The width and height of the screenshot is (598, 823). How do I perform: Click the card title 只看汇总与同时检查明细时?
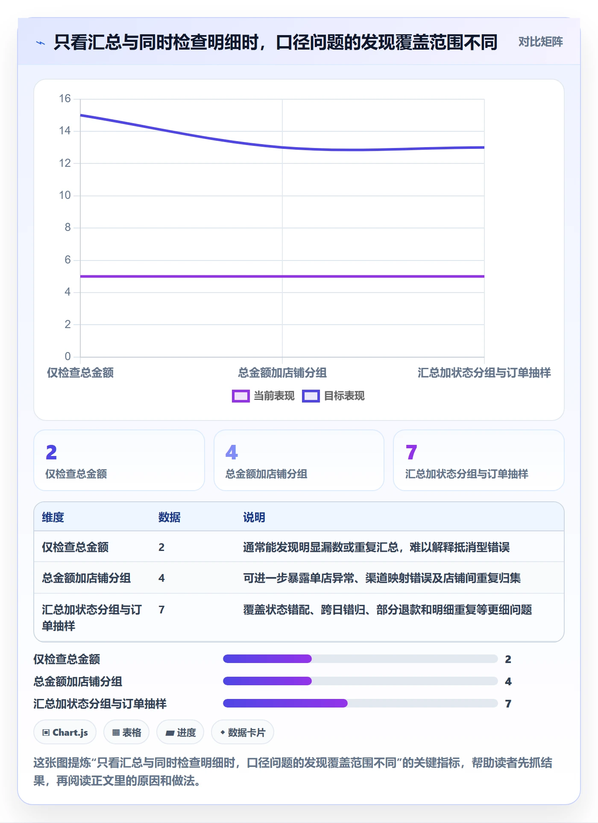click(276, 42)
